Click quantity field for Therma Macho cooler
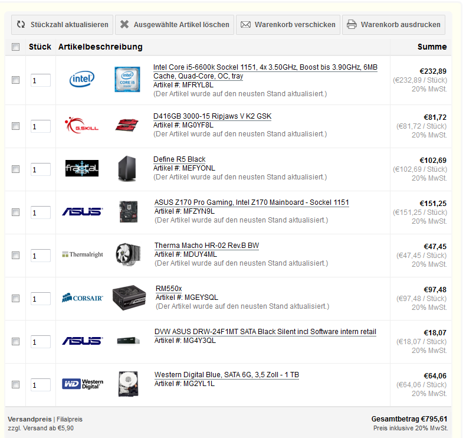Viewport: 466px width, 438px height. click(41, 256)
